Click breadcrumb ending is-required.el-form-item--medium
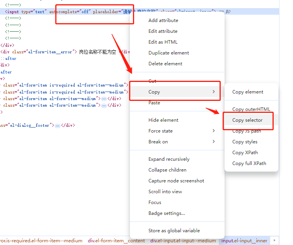Viewport: 293px width, 245px height. (x=41, y=240)
